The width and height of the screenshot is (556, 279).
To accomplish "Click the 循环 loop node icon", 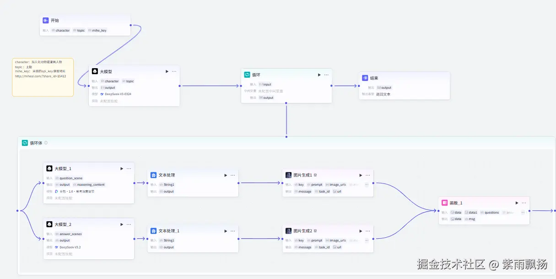I will click(247, 75).
